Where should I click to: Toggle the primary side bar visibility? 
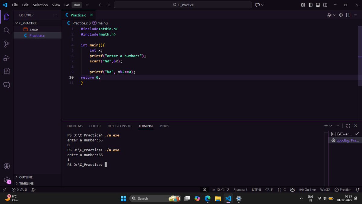pos(310,5)
